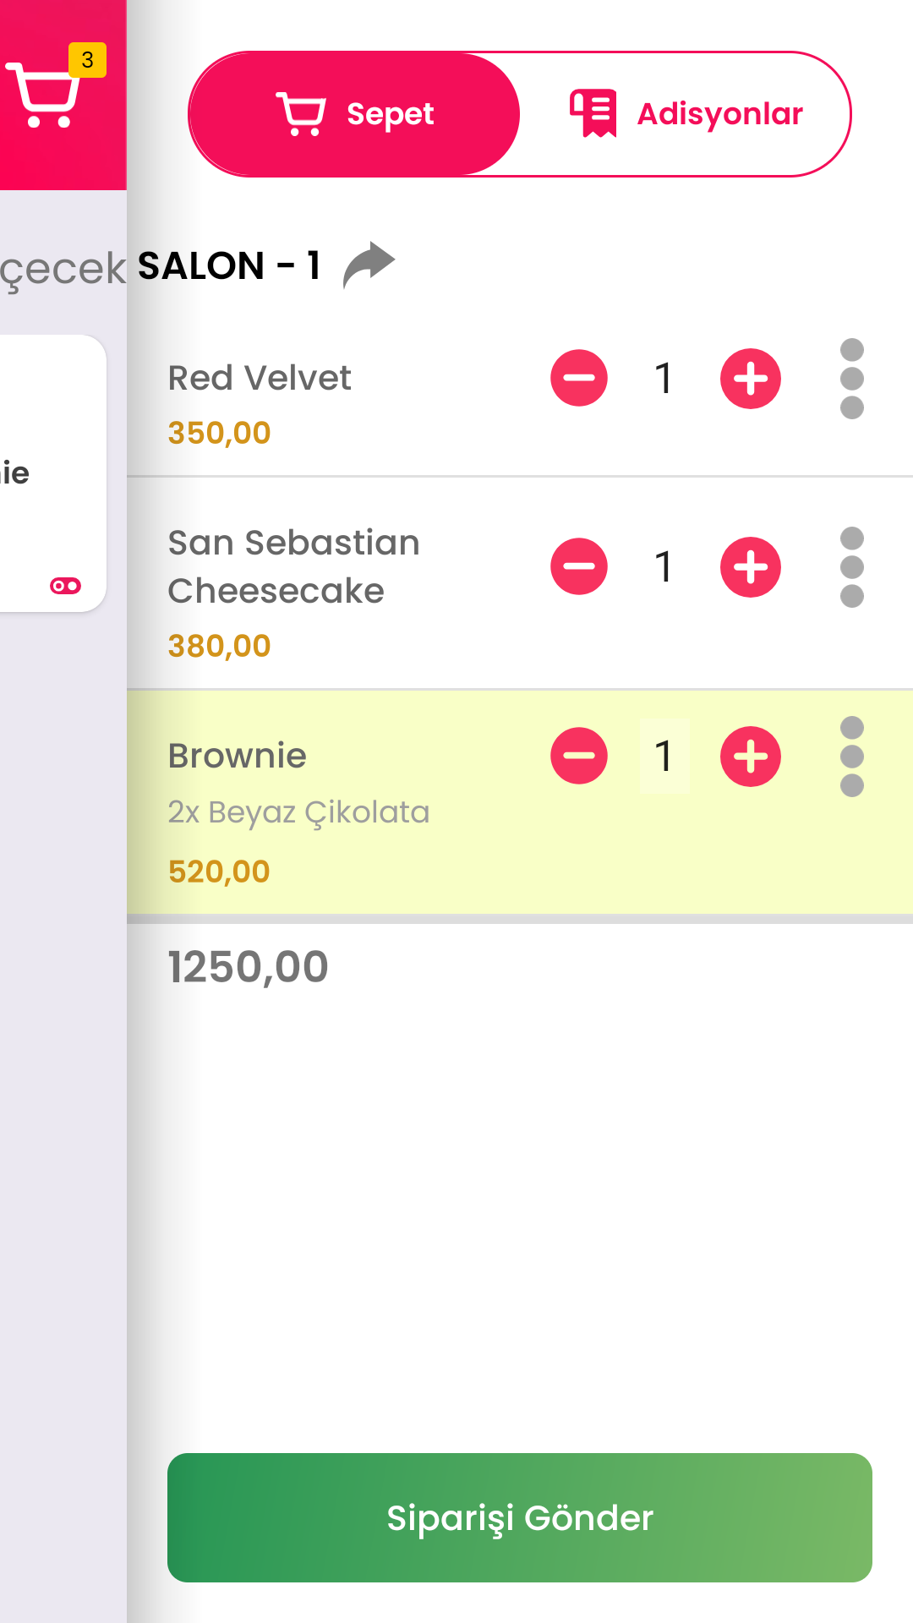
Task: Increase San Sebastian Cheesecake quantity
Action: point(750,566)
